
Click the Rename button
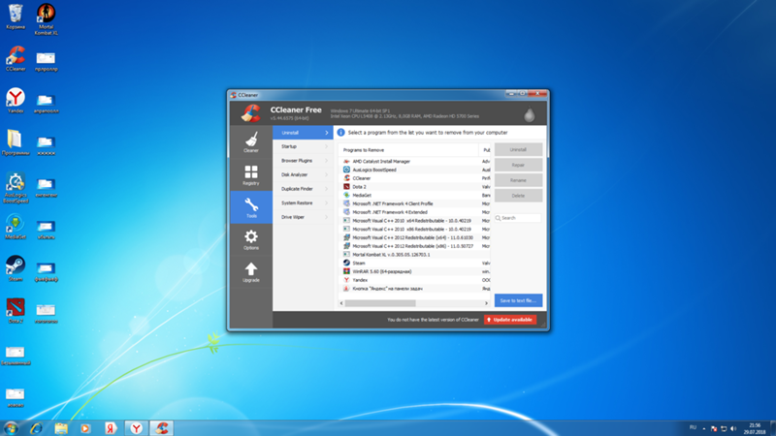pos(518,180)
